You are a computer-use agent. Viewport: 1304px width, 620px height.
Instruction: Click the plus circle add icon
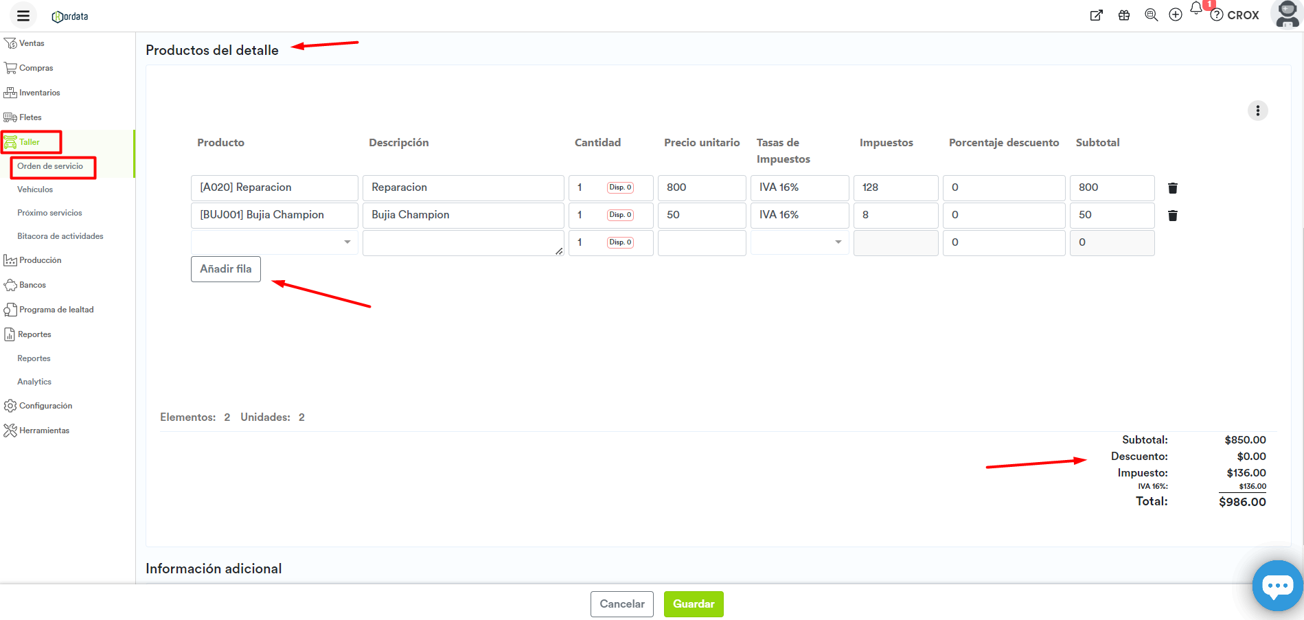click(x=1176, y=15)
